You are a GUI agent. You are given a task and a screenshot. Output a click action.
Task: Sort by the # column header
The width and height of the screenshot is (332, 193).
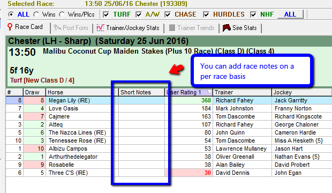14,92
